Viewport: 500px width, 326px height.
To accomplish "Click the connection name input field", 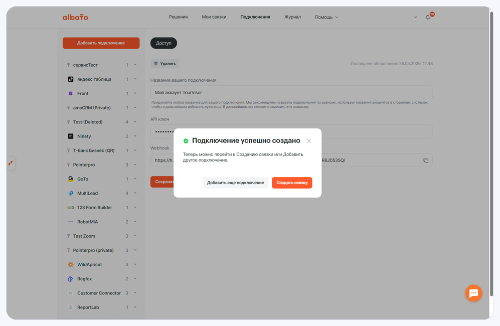I will click(x=291, y=92).
